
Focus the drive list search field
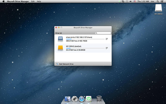[103, 33]
